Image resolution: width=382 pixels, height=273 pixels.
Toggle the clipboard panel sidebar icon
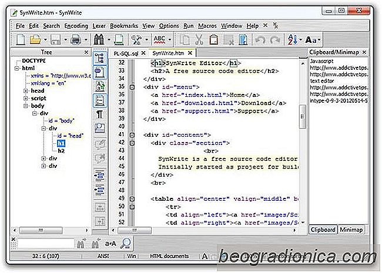click(x=100, y=72)
